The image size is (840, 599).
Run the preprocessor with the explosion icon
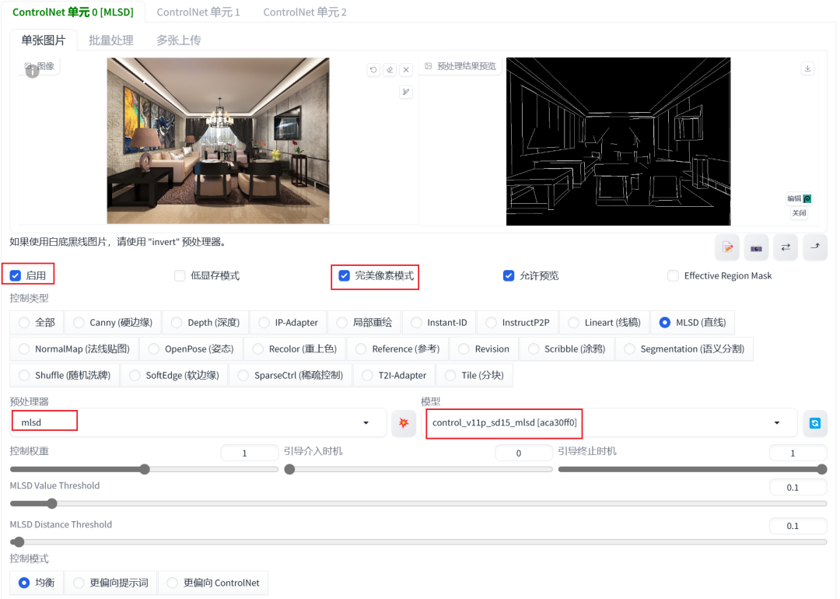(x=404, y=423)
